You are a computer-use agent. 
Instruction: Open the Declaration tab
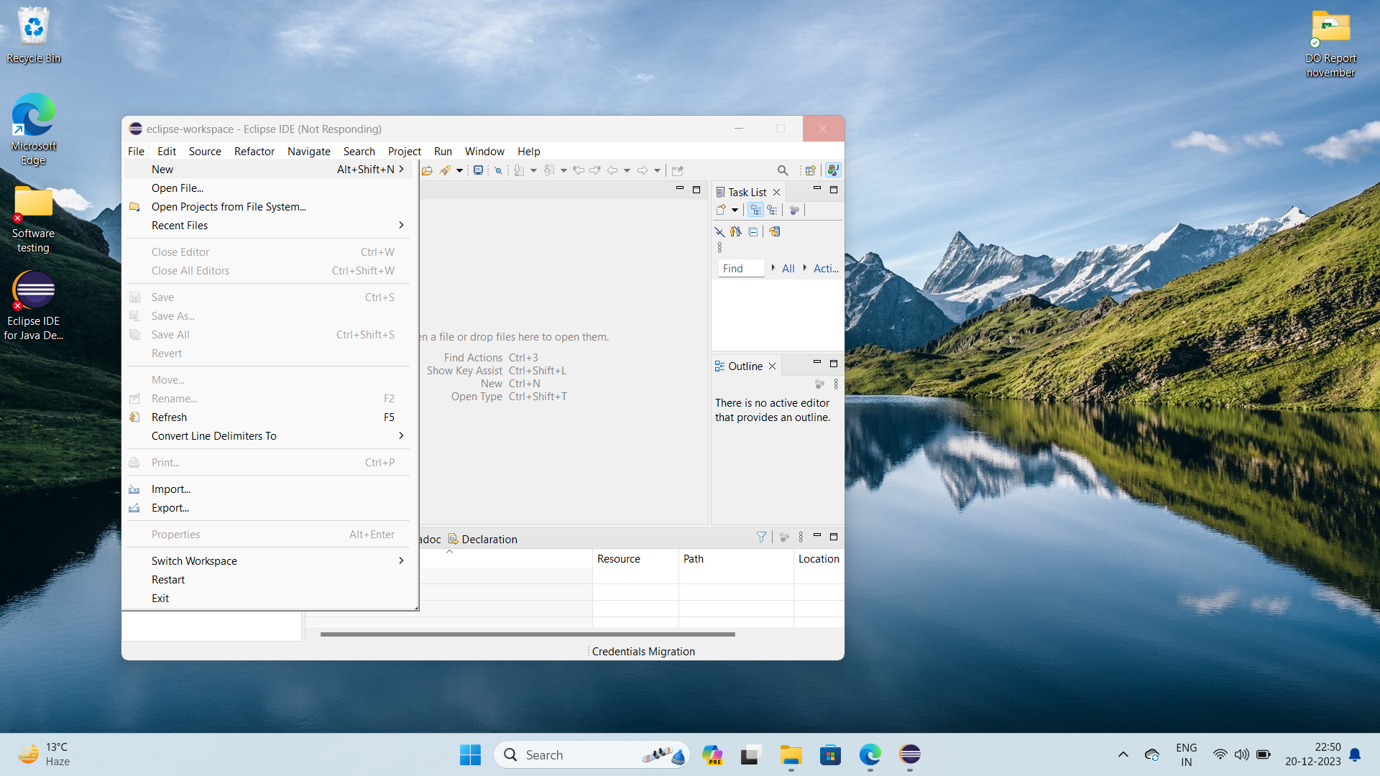pos(489,539)
